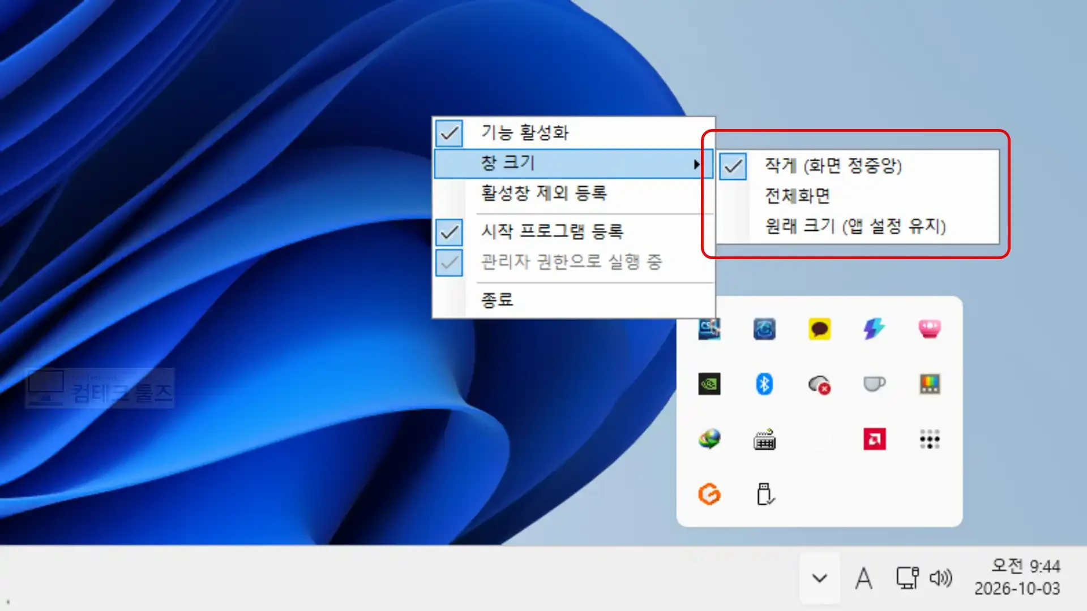
Task: Toggle the 시작 프로그램 등록 option
Action: click(x=574, y=231)
